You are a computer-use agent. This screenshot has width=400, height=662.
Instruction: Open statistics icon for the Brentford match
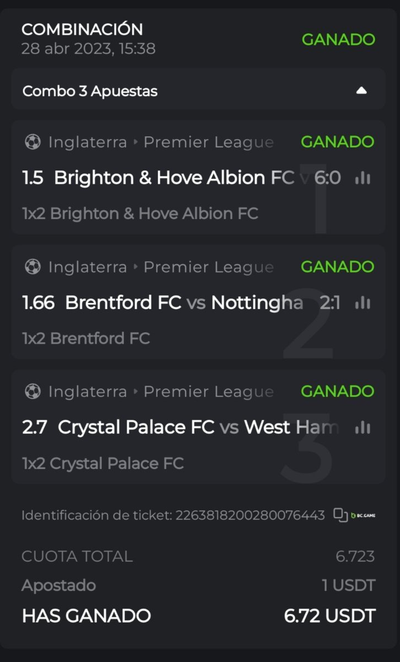coord(363,302)
